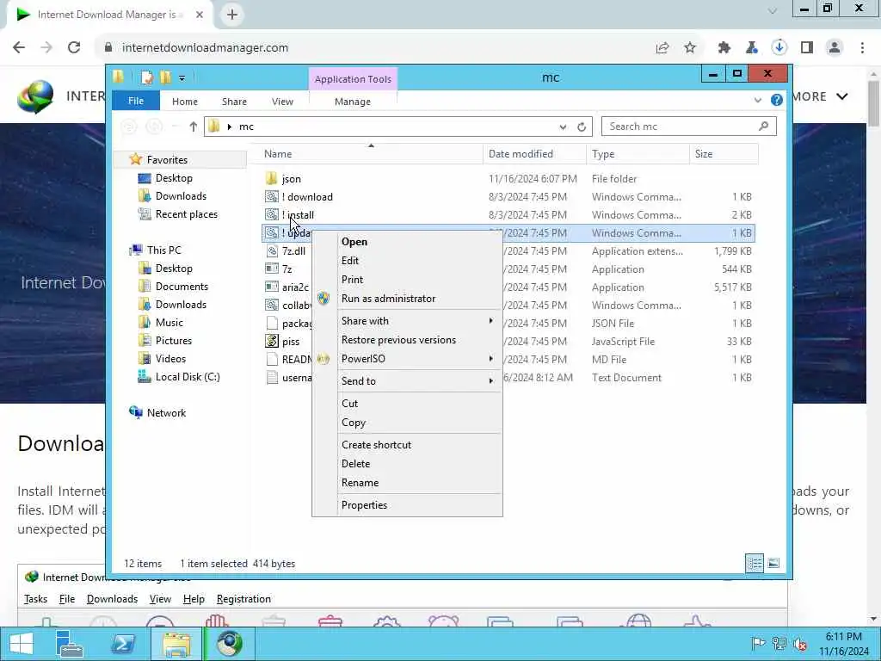The image size is (881, 661).
Task: Open the json folder icon
Action: [271, 179]
